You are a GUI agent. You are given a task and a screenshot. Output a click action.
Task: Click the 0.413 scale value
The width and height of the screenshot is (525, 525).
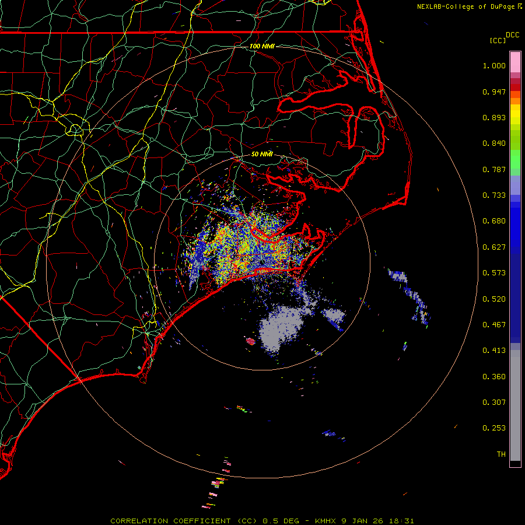(494, 351)
